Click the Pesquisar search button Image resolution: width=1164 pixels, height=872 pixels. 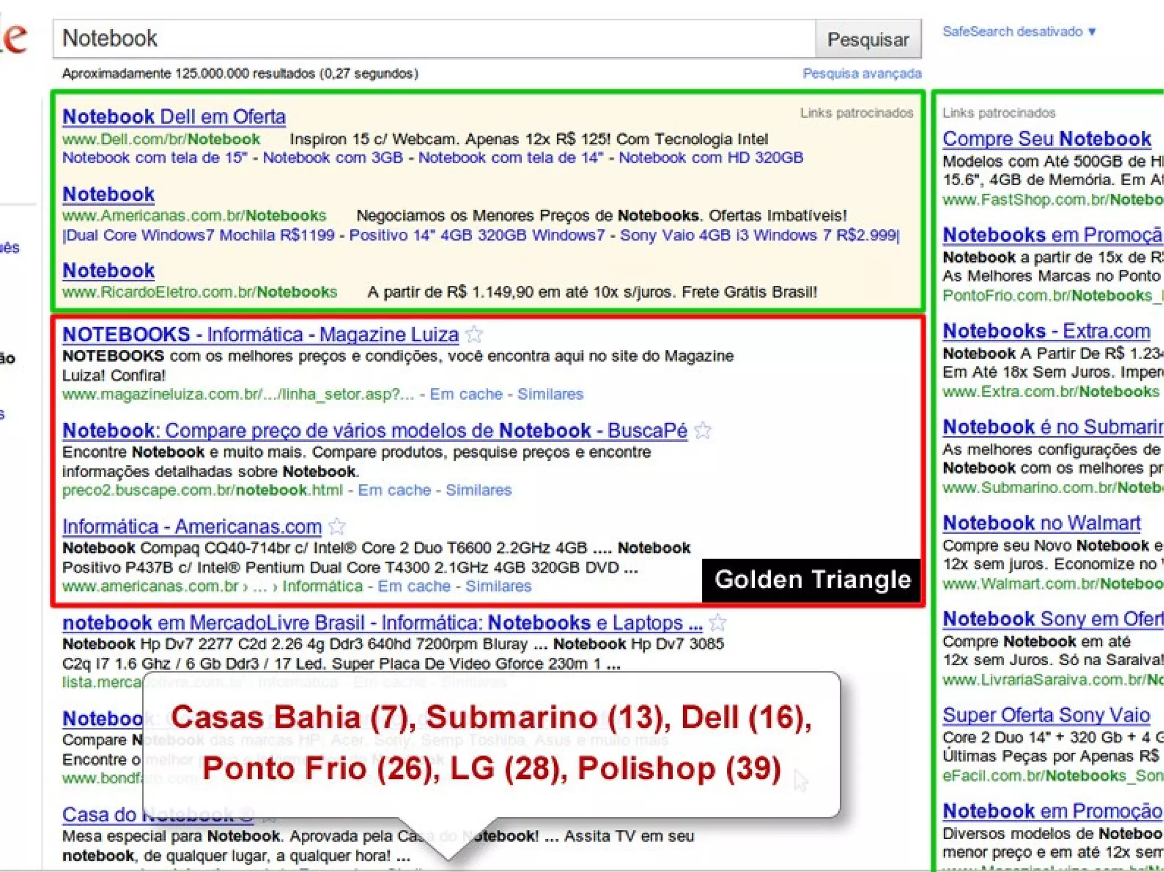(x=867, y=39)
